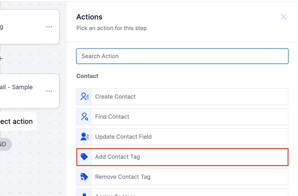This screenshot has width=298, height=196.
Task: Open the three-dot menu on the Sample step
Action: 49,91
